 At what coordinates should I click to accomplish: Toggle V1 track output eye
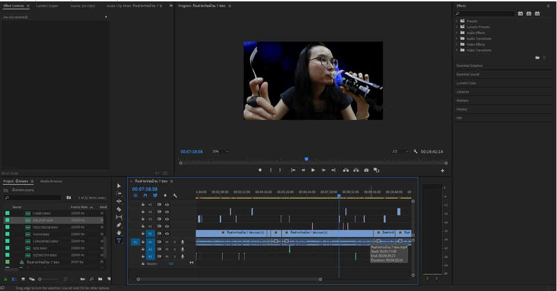pos(167,233)
